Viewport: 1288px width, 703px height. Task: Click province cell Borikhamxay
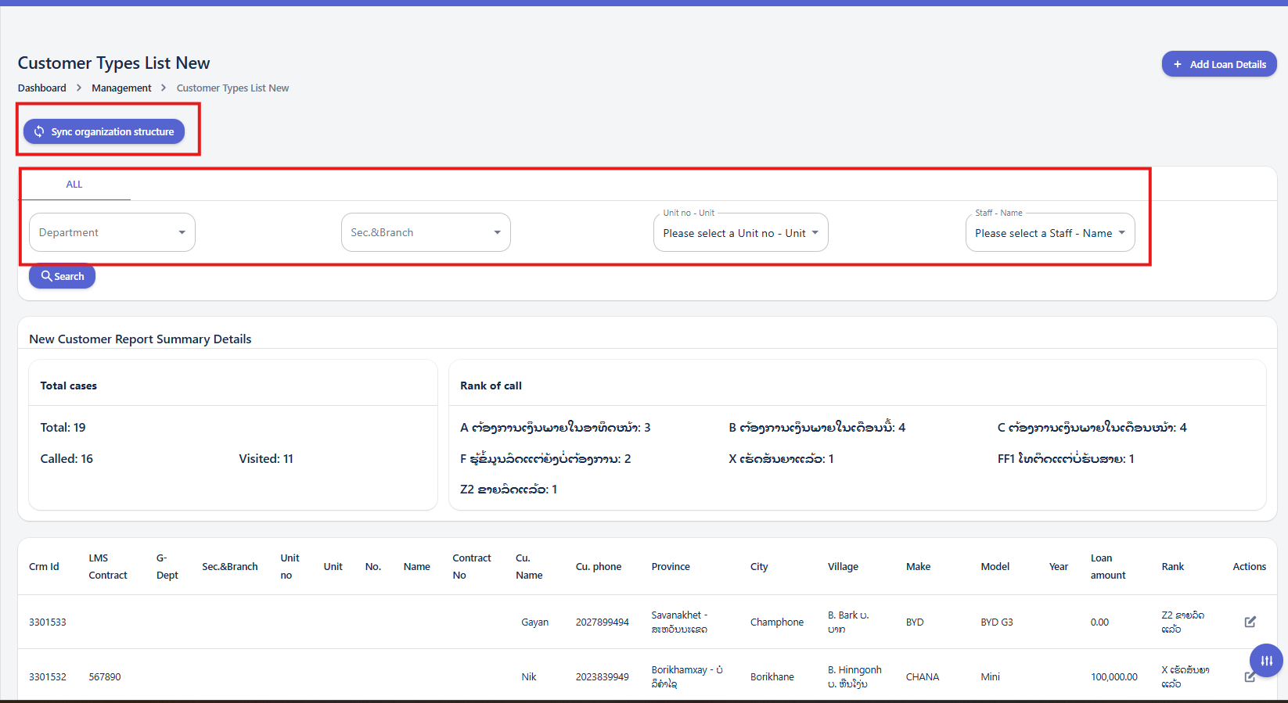687,677
